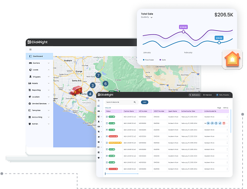Screen dimensions: 247x189
Task: Click the Shippers person icon in the back window sidebar
Action: point(30,77)
